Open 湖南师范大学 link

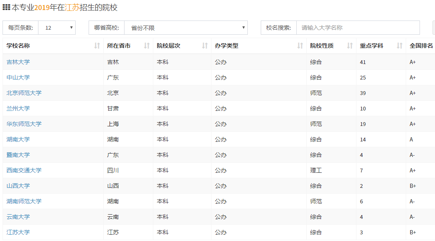(x=24, y=201)
